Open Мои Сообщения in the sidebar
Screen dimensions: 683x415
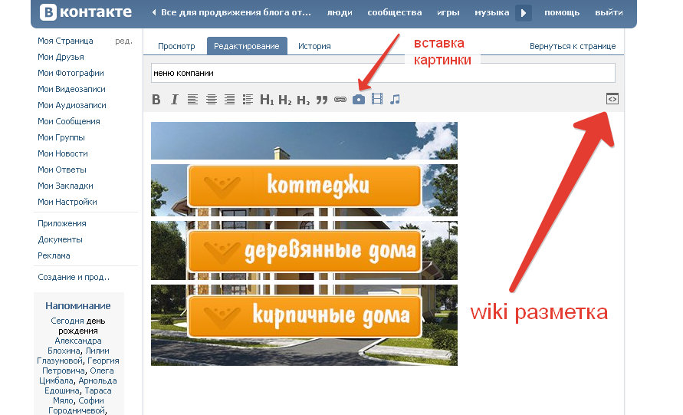point(68,121)
